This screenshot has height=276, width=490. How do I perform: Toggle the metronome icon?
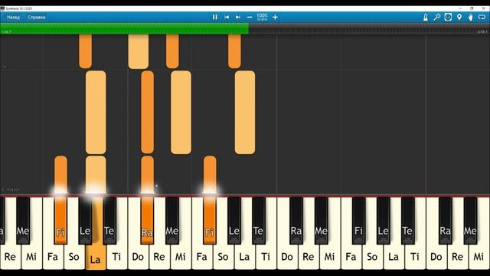pyautogui.click(x=426, y=17)
